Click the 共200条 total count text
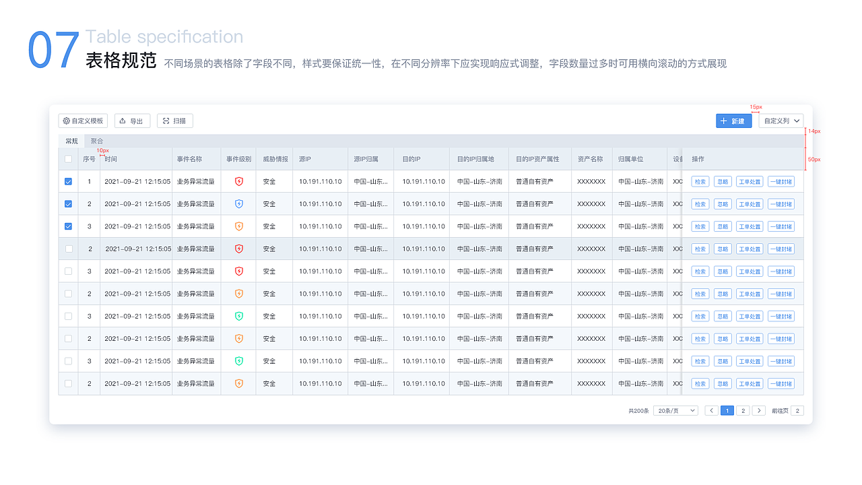Image resolution: width=862 pixels, height=485 pixels. 638,411
